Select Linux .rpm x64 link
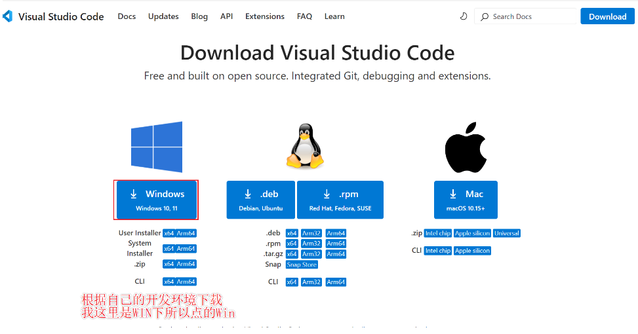638x334 pixels. (x=292, y=244)
